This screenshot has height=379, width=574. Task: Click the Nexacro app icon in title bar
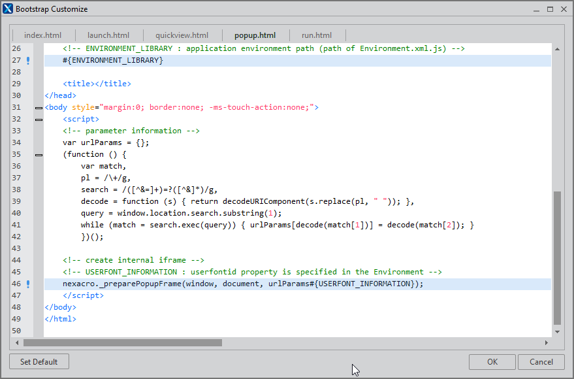pyautogui.click(x=8, y=9)
